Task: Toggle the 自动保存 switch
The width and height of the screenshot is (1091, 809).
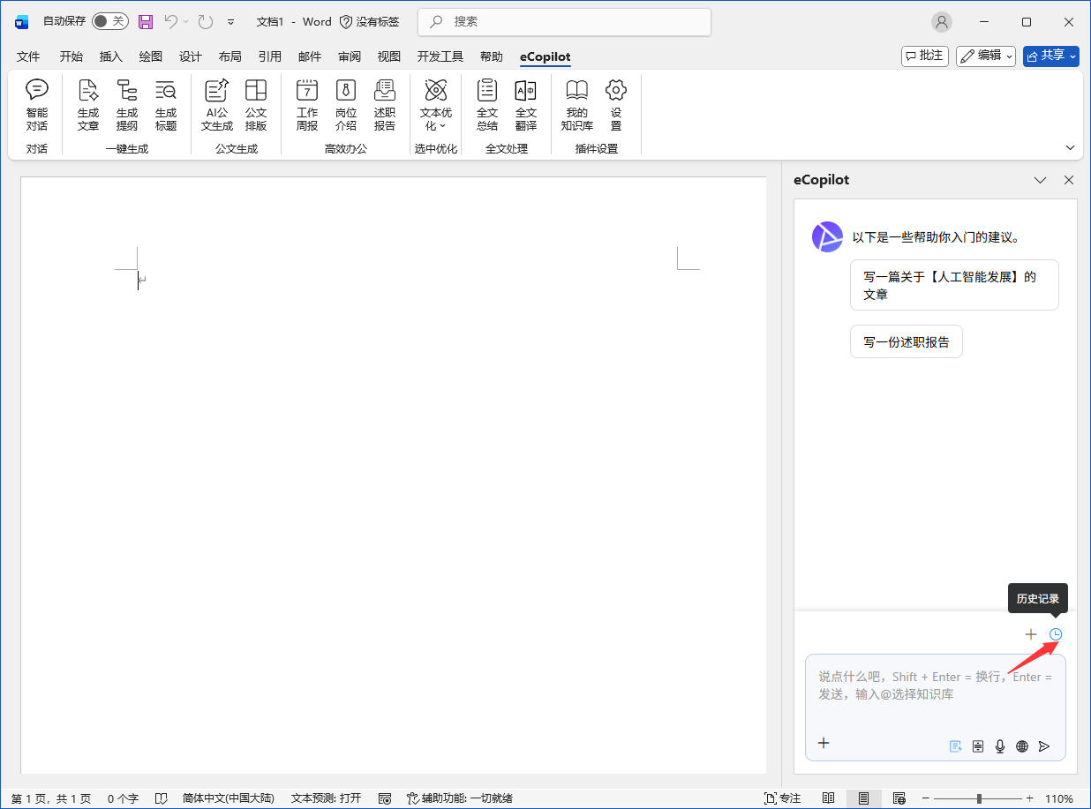Action: click(x=109, y=21)
